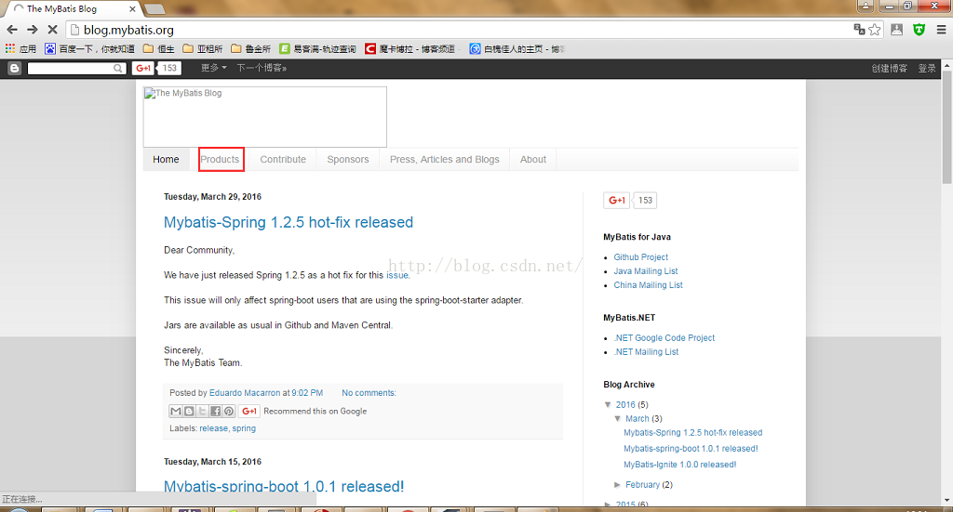The image size is (953, 512).
Task: Click the magnifier icon in Blogger search box
Action: coord(118,69)
